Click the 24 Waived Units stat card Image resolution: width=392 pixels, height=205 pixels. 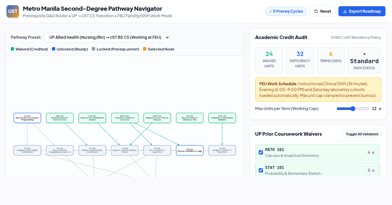coord(269,61)
